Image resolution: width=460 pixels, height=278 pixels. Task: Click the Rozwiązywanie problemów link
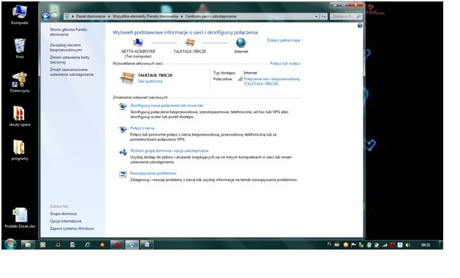coord(153,174)
